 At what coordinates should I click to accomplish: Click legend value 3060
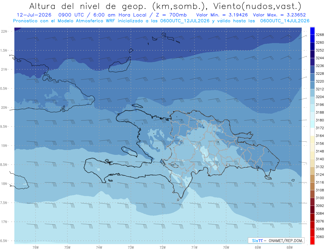pos(320,237)
